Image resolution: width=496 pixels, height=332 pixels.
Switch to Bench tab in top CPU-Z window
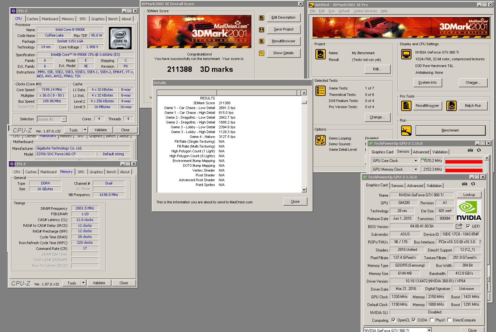click(113, 19)
